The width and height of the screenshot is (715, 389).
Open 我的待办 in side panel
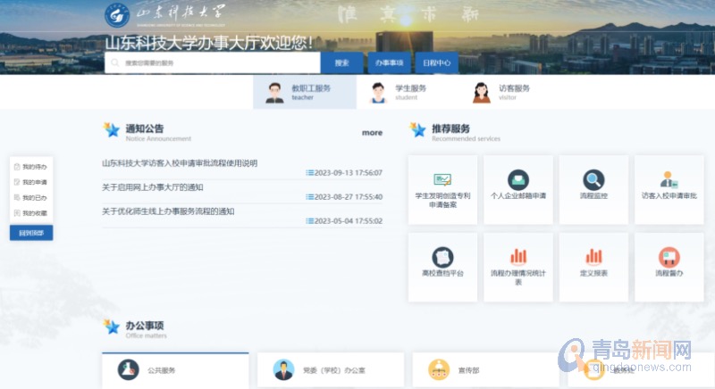coord(33,167)
